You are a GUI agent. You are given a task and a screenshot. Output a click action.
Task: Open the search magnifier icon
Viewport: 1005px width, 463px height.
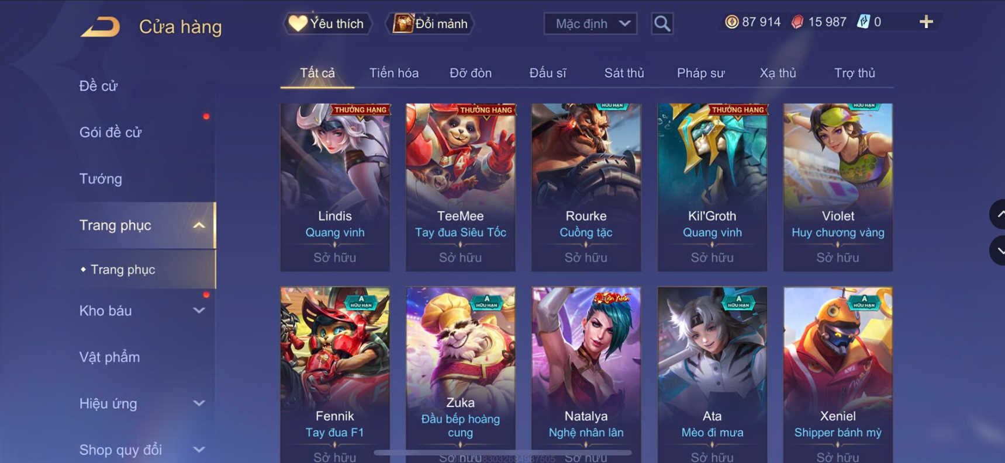[662, 23]
